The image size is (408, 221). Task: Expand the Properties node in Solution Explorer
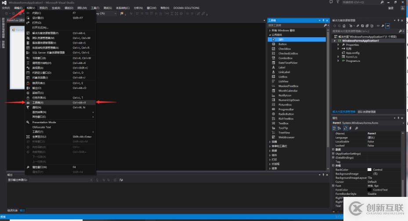point(338,45)
